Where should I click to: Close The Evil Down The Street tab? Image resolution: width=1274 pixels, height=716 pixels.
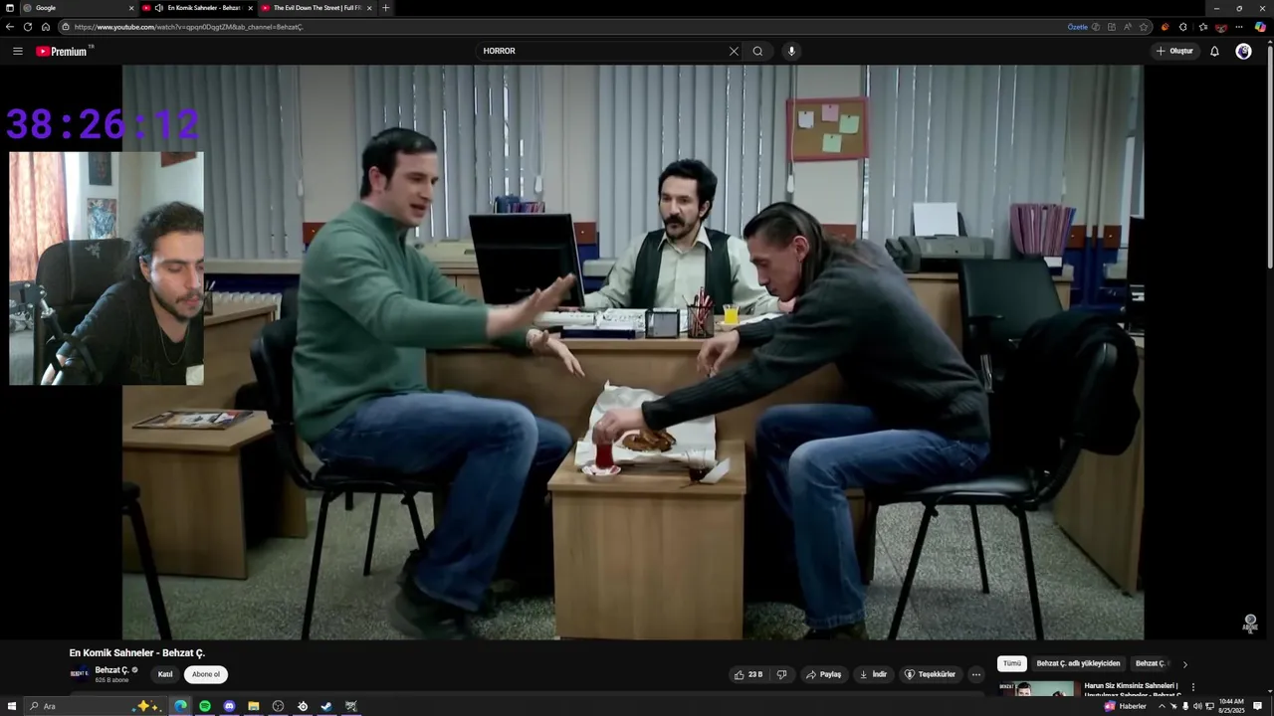[369, 8]
